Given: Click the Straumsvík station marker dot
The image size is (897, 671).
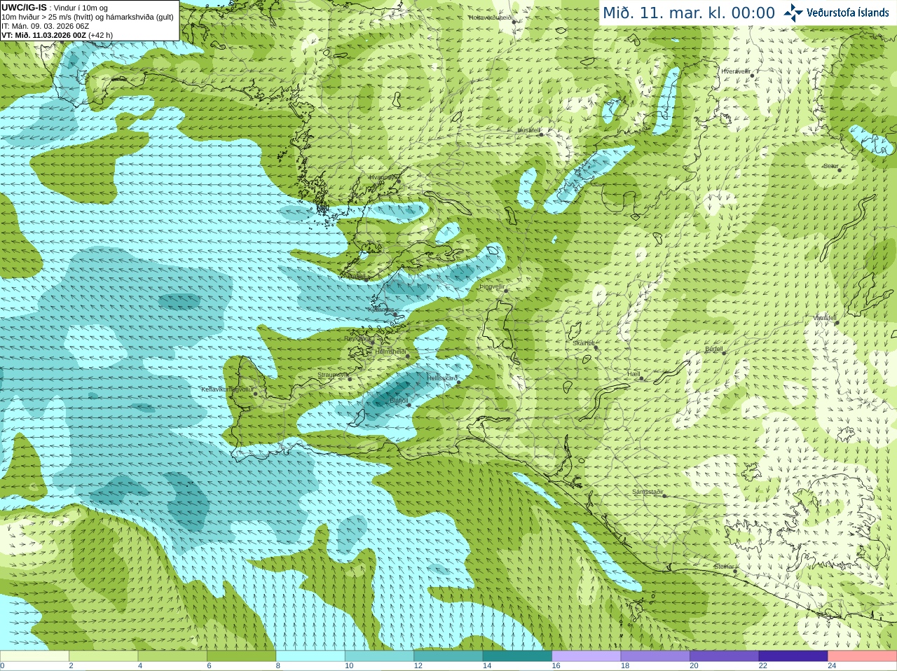Looking at the screenshot, I should point(349,378).
